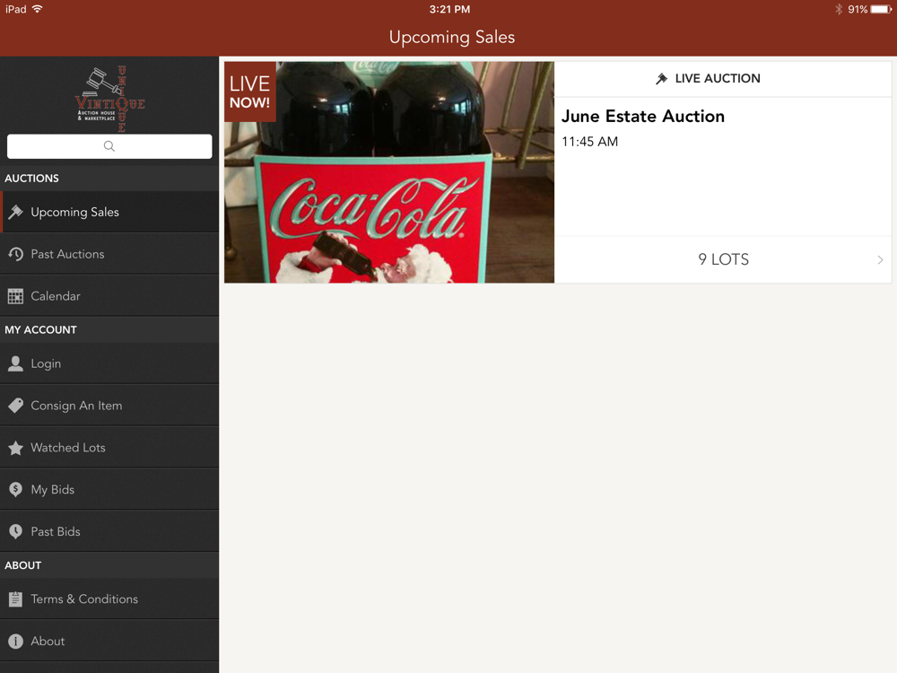Tap the Upcoming Sales title in the header bar
This screenshot has width=897, height=673.
[452, 37]
